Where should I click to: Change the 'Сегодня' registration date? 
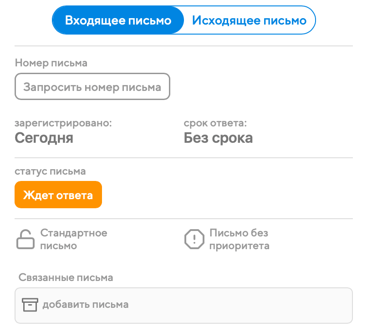click(44, 138)
